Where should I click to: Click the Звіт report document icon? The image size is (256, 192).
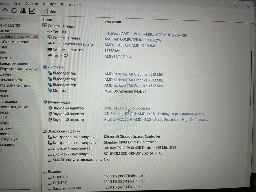[45, 11]
